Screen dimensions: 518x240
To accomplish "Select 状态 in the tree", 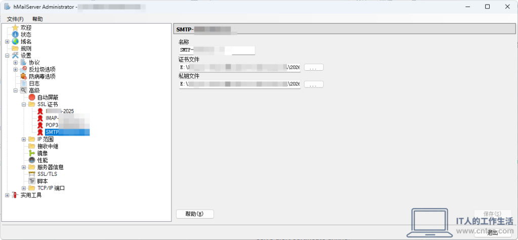I will (x=26, y=35).
